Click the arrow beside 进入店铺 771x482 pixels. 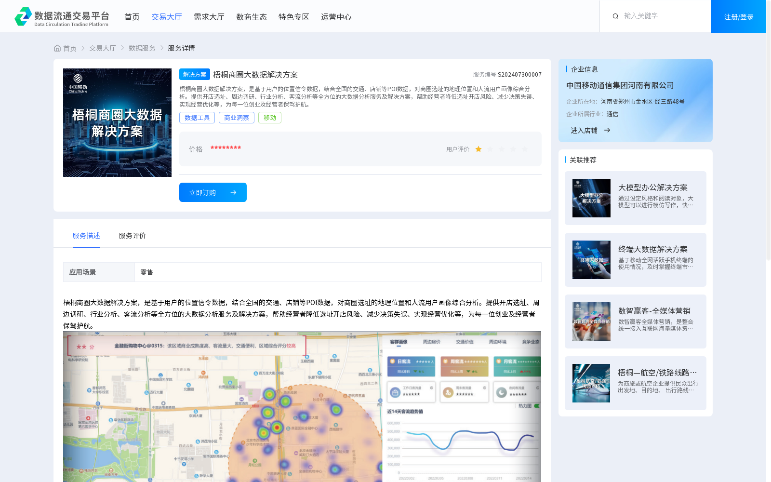(607, 130)
